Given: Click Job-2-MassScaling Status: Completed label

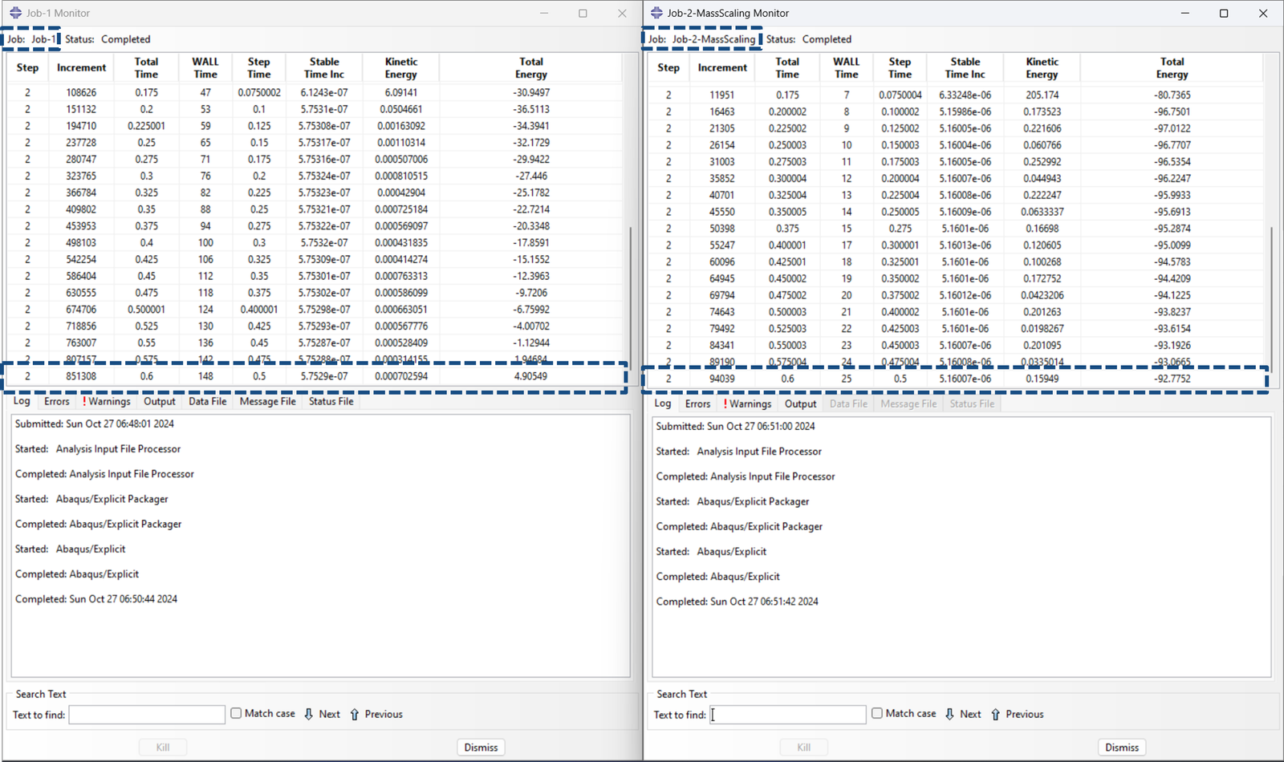Looking at the screenshot, I should click(809, 39).
